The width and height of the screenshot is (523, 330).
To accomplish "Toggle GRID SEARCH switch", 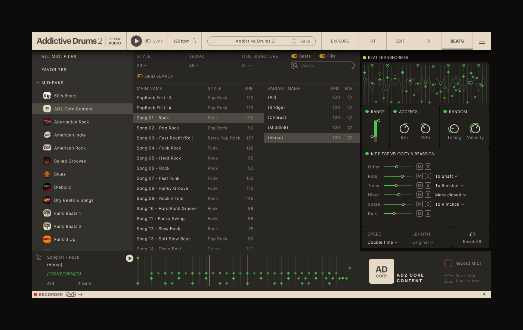I will click(x=140, y=76).
